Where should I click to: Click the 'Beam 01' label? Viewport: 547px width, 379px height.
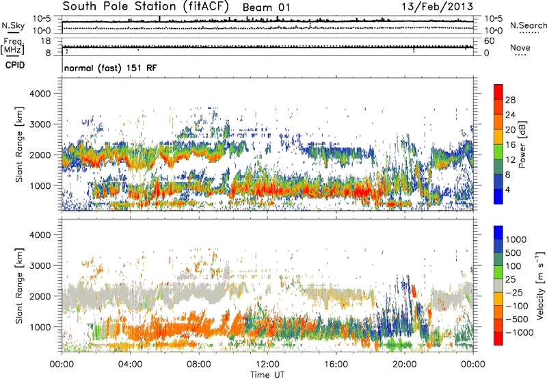click(x=266, y=8)
